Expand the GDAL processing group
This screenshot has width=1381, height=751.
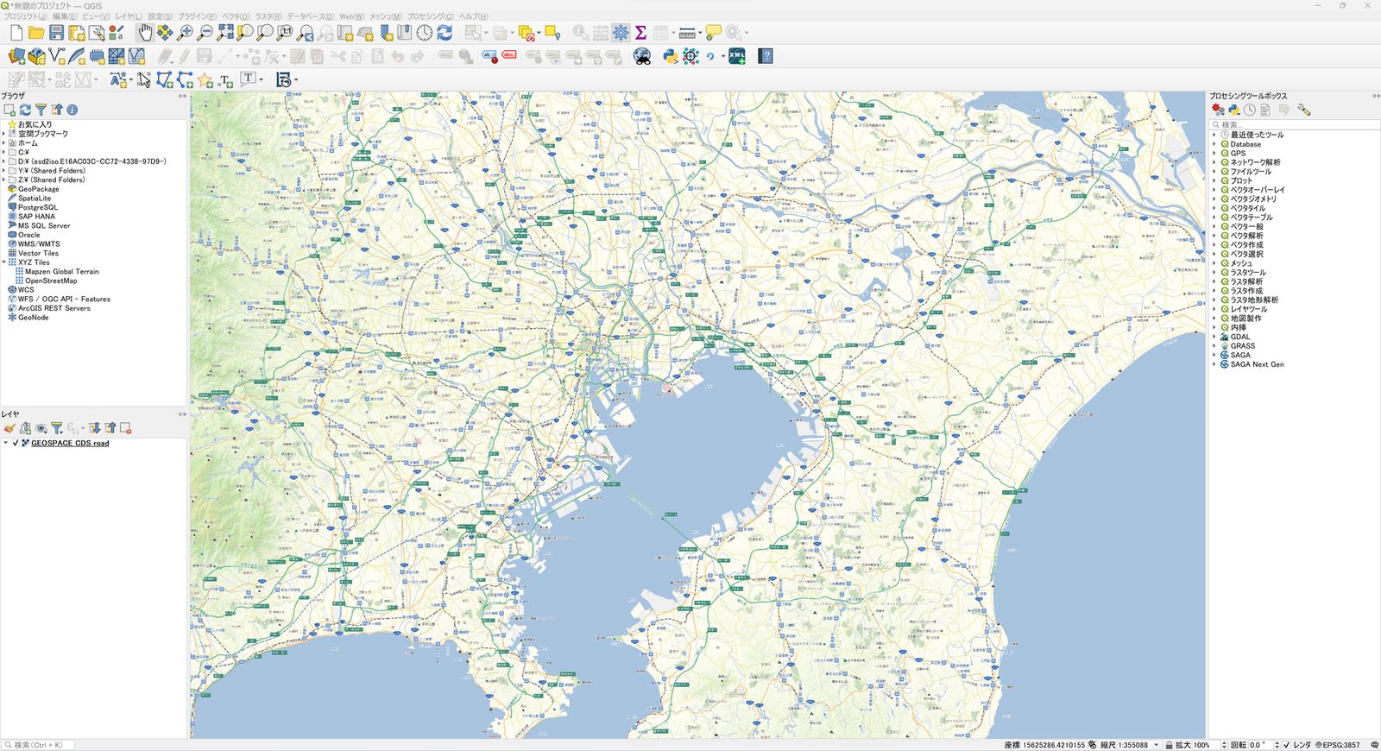pyautogui.click(x=1214, y=337)
